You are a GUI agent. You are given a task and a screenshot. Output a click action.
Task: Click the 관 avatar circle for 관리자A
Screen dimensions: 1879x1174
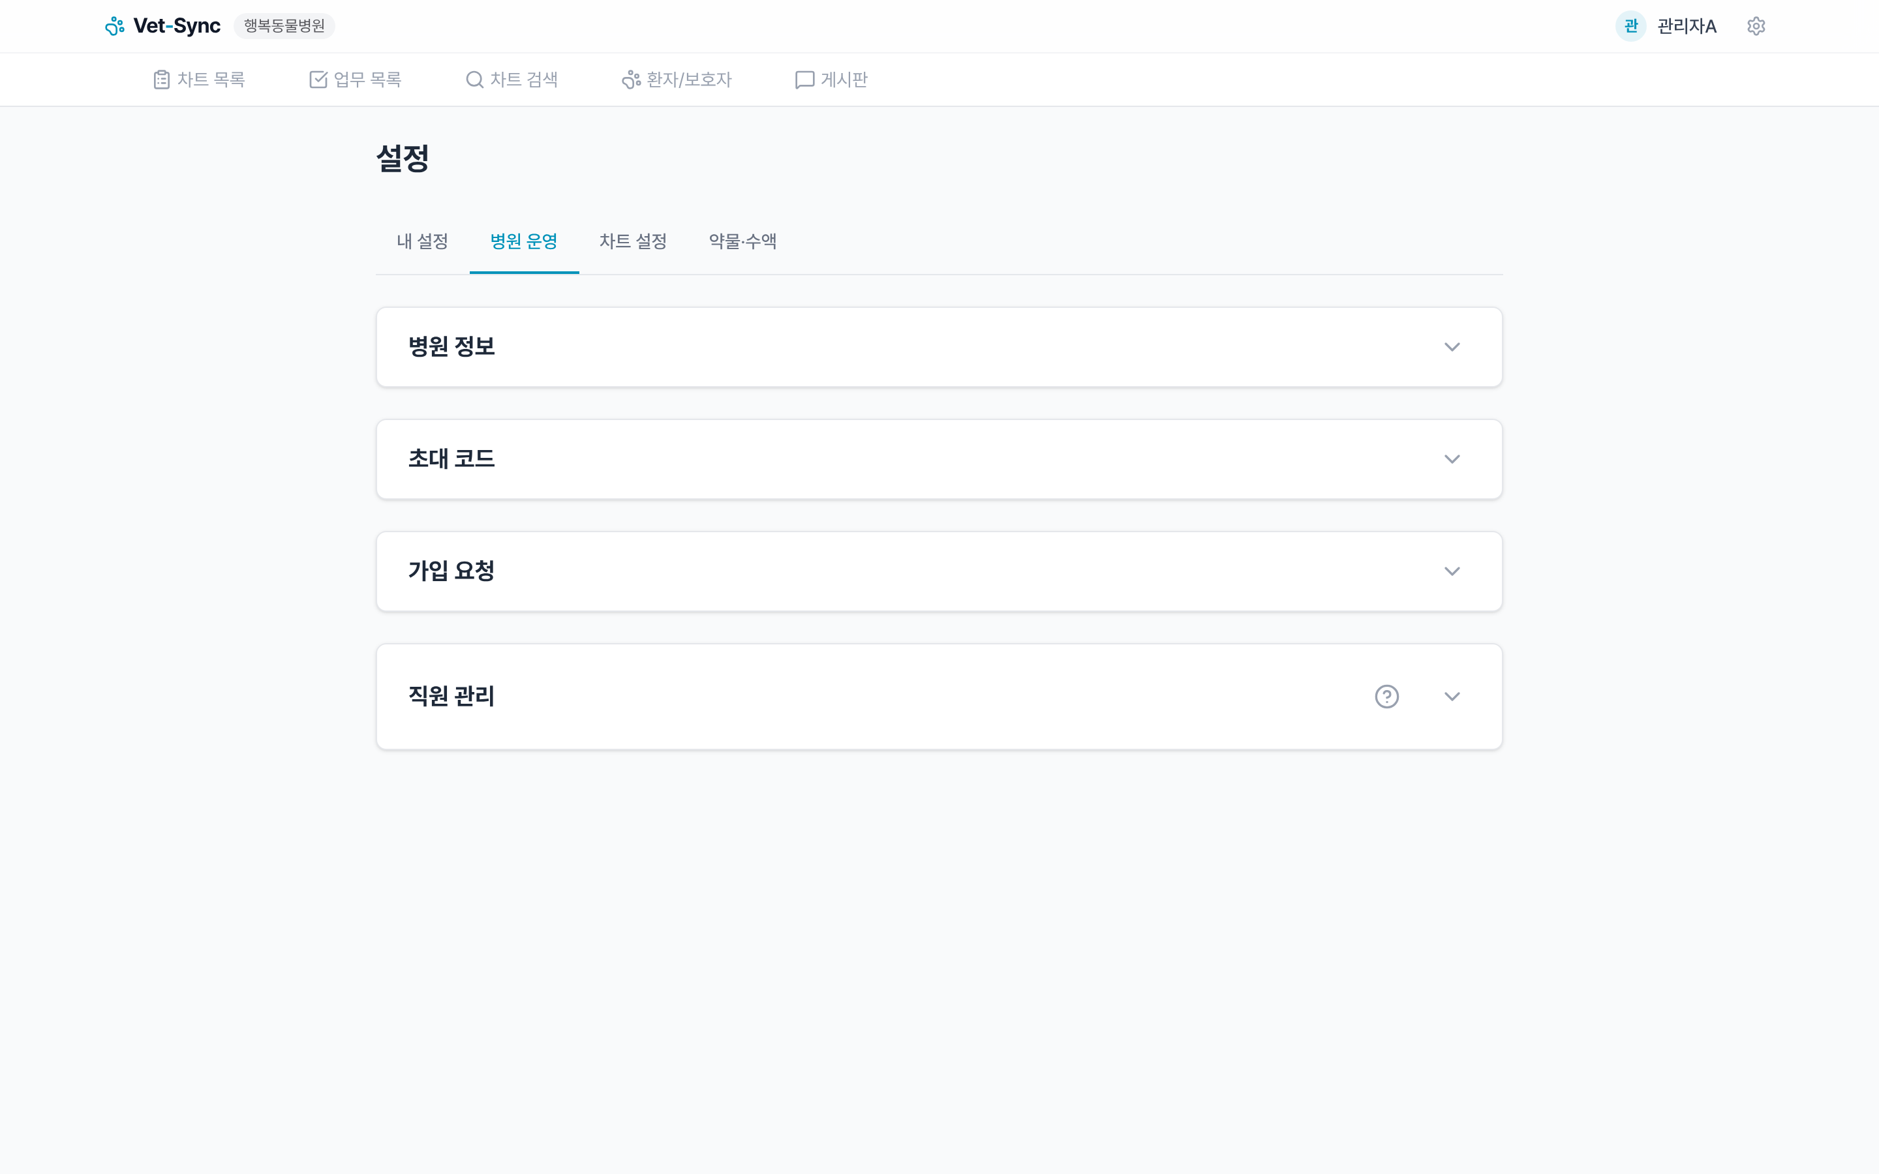tap(1630, 25)
